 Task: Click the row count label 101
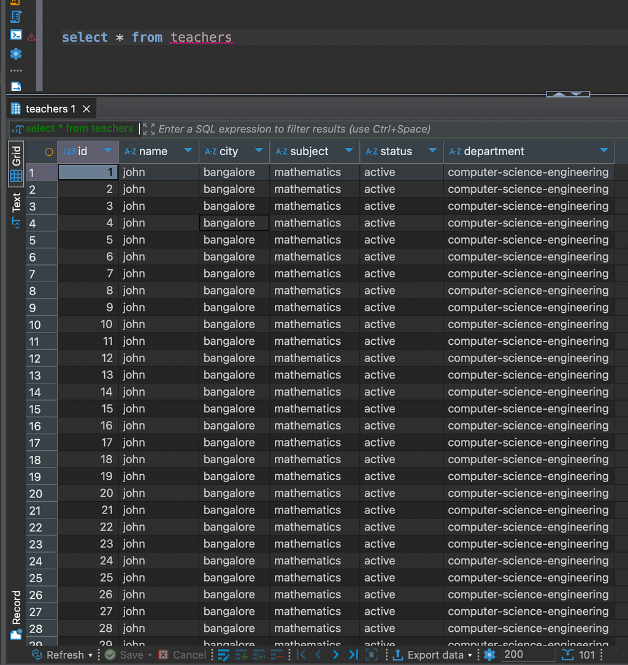pos(586,655)
